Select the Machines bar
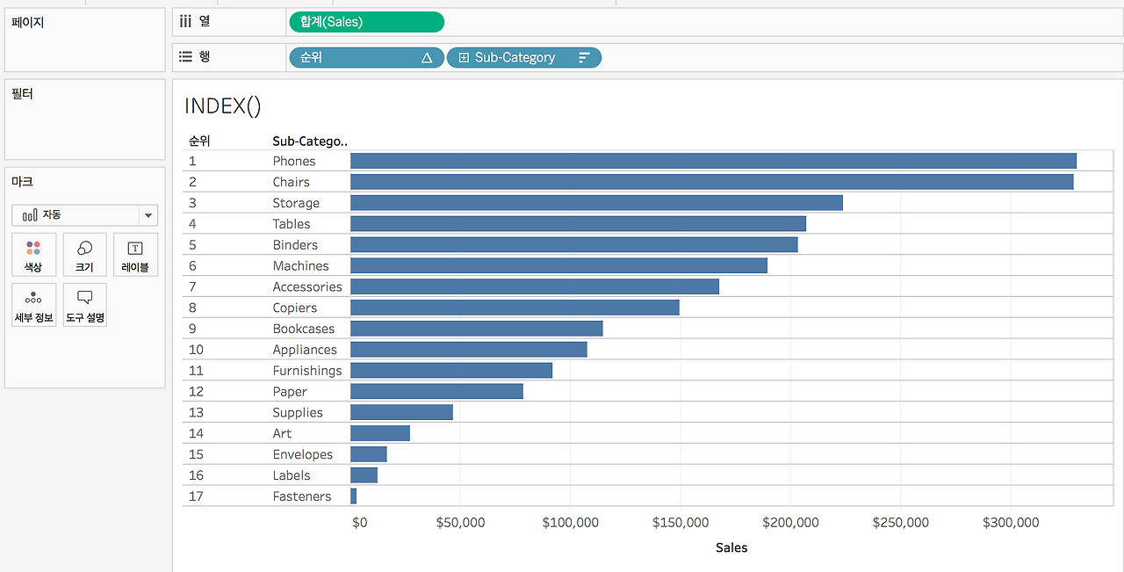Screen dimensions: 1124x572 click(x=558, y=265)
